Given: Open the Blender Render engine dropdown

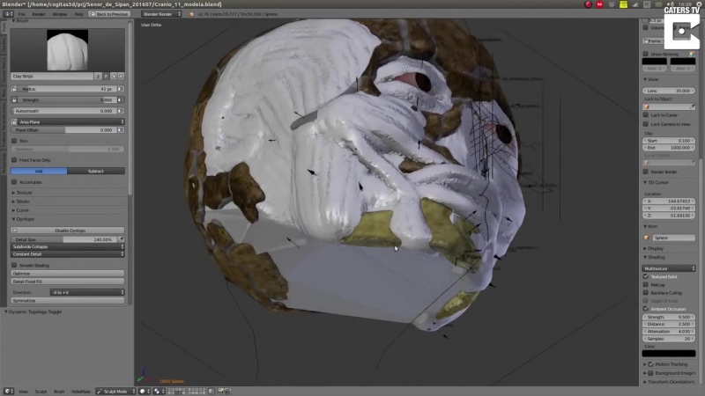Looking at the screenshot, I should [161, 14].
